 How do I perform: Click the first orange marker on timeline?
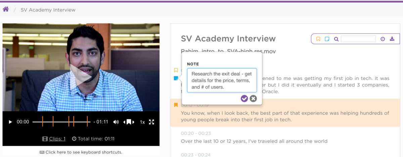[43, 122]
